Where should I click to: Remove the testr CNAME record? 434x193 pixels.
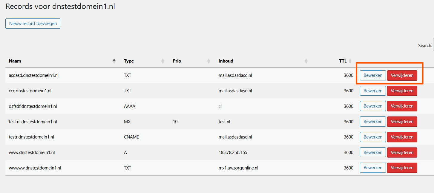pos(402,137)
